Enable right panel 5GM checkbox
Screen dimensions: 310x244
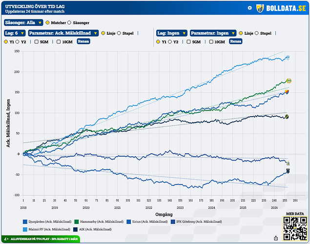tap(188, 41)
